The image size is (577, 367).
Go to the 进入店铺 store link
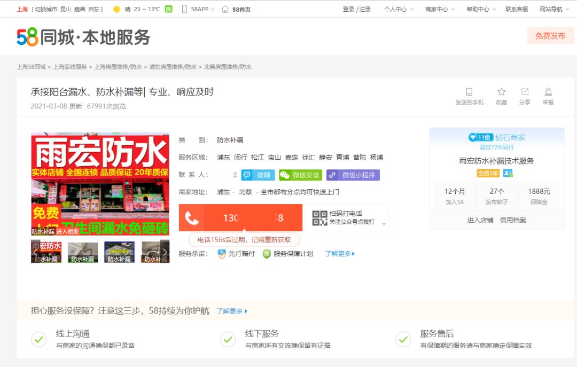(480, 220)
